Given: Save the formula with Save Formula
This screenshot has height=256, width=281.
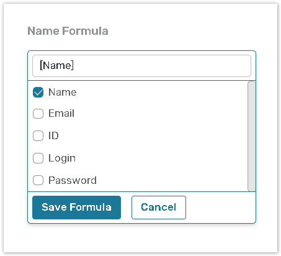Looking at the screenshot, I should 76,208.
